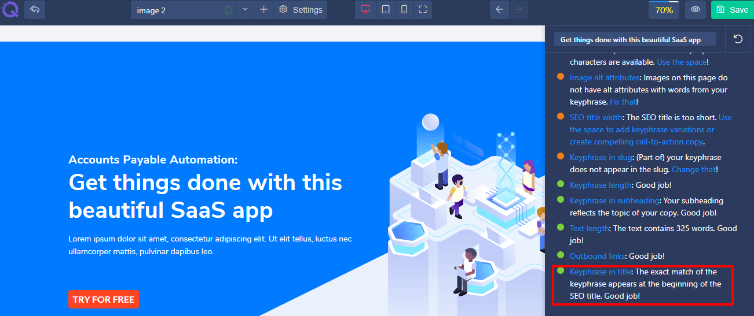Open the 'Image alt attributes' link

point(605,77)
